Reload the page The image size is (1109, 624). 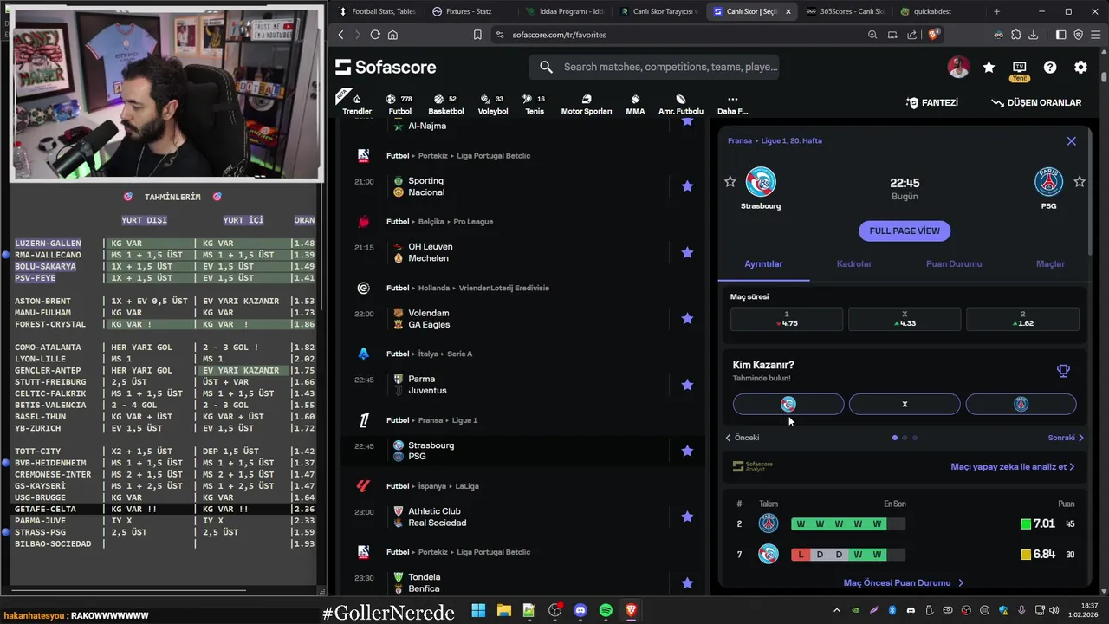375,35
